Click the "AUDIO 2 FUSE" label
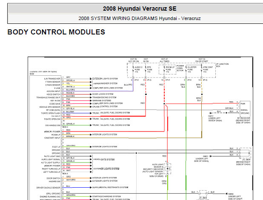This screenshot has height=200, width=263. pyautogui.click(x=138, y=69)
